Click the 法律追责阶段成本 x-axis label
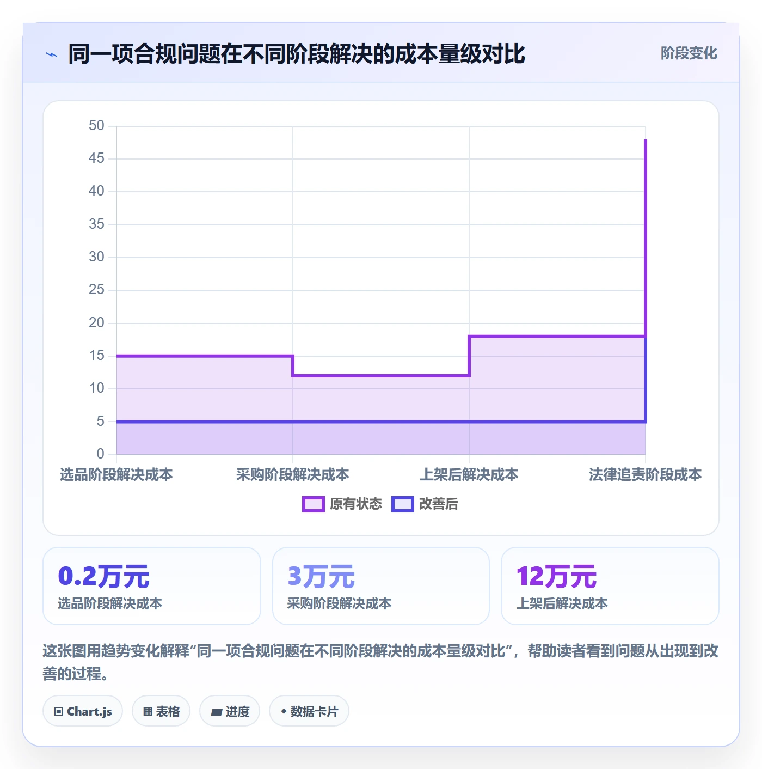The image size is (762, 769). (x=646, y=475)
